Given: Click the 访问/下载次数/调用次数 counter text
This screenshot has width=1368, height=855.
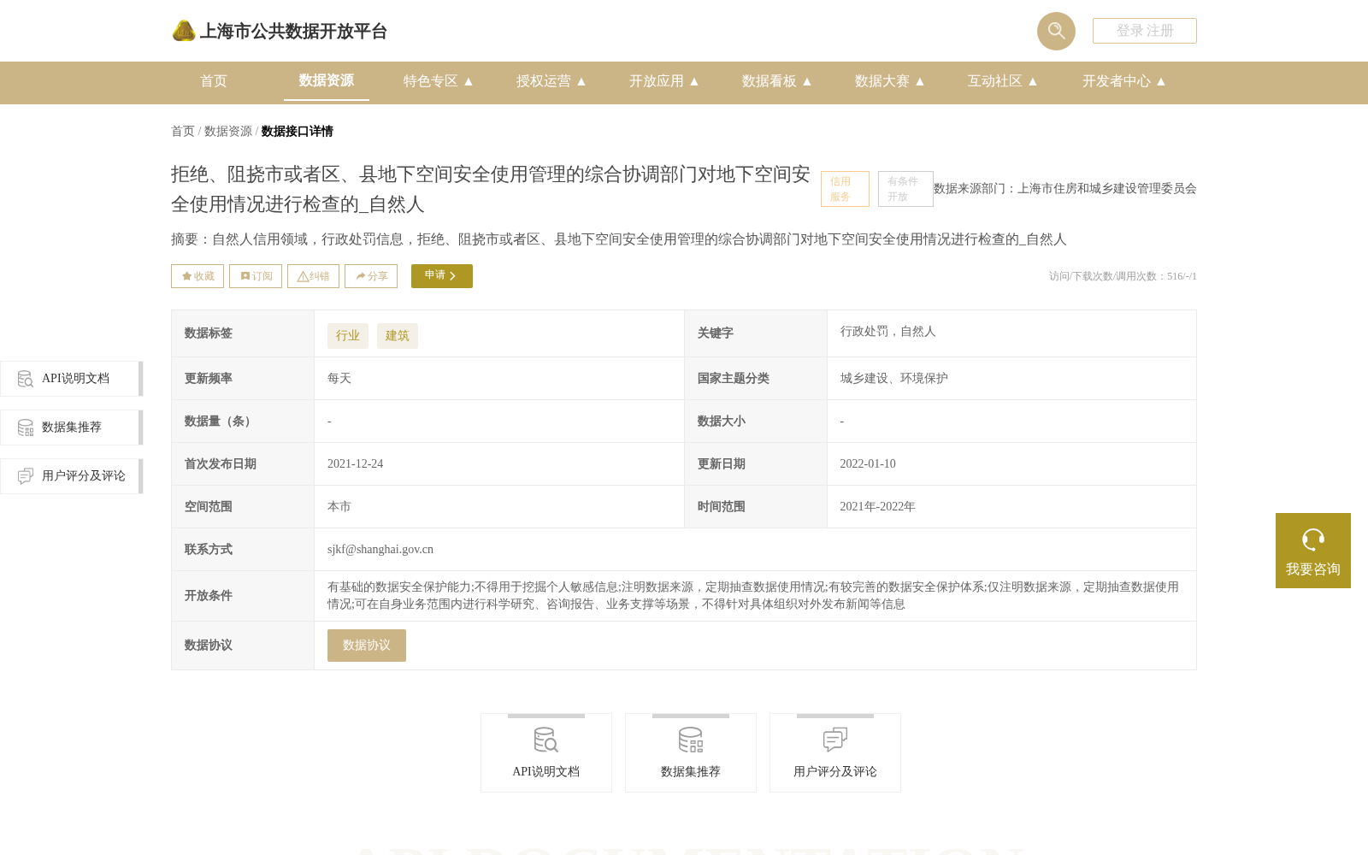Looking at the screenshot, I should [x=1123, y=276].
